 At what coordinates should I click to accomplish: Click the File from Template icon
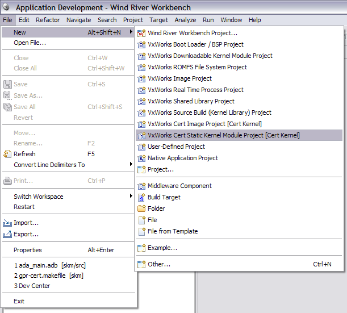coord(141,231)
